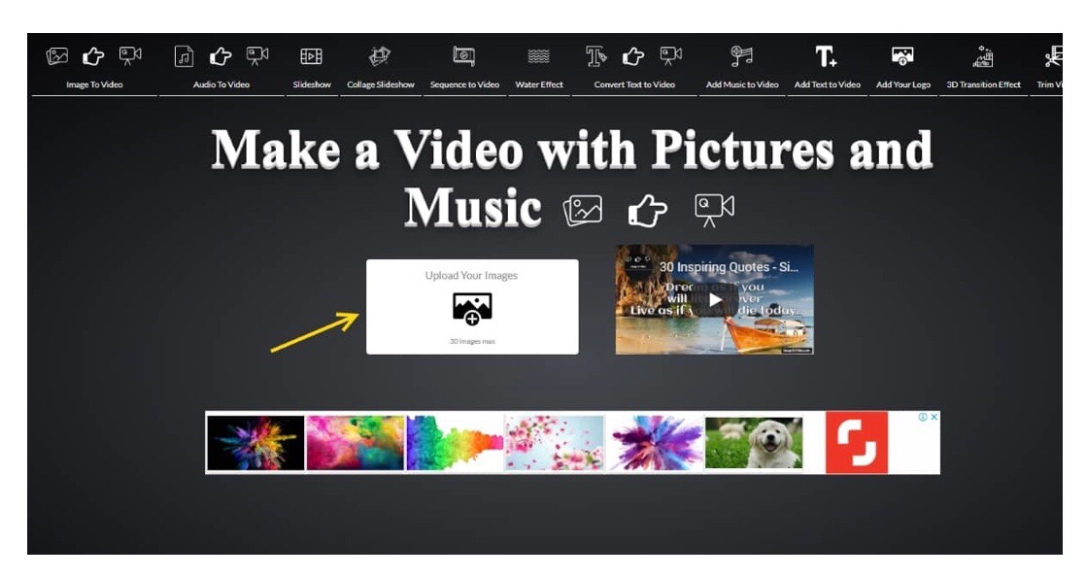Open the Image To Video menu label
The height and width of the screenshot is (578, 1087).
pos(94,85)
